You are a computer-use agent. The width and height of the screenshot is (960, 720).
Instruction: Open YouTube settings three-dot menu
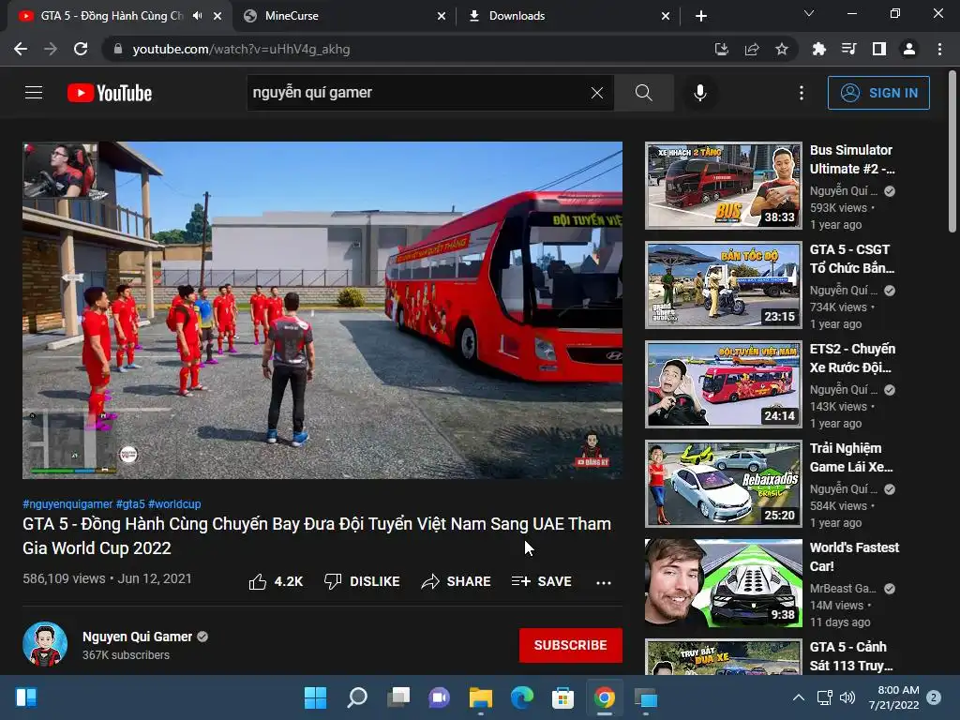[802, 93]
